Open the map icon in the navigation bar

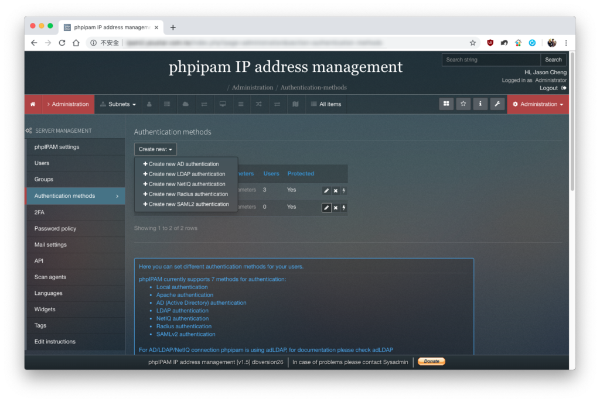pyautogui.click(x=295, y=104)
